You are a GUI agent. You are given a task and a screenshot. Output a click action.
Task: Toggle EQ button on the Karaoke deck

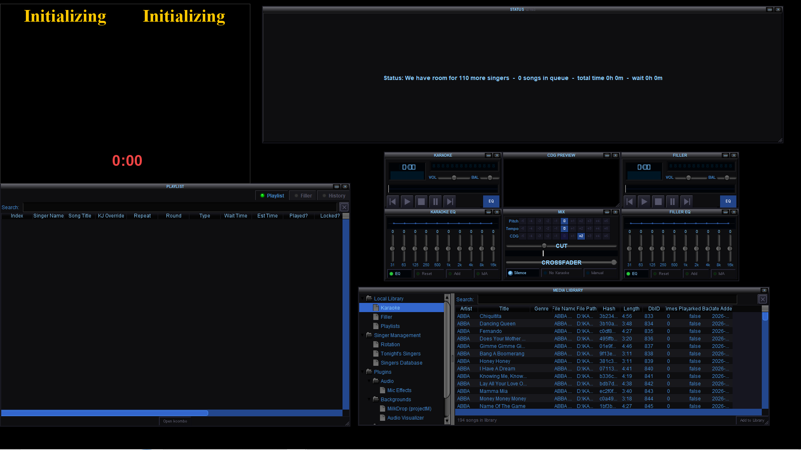491,201
